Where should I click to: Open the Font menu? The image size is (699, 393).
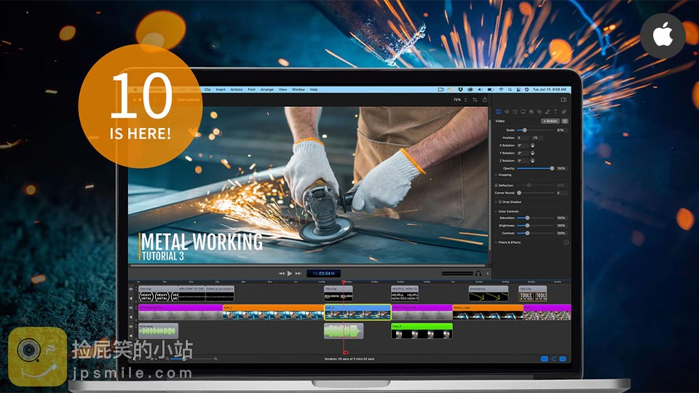click(x=252, y=90)
